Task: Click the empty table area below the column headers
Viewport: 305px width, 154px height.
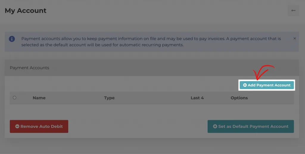Action: pyautogui.click(x=149, y=111)
